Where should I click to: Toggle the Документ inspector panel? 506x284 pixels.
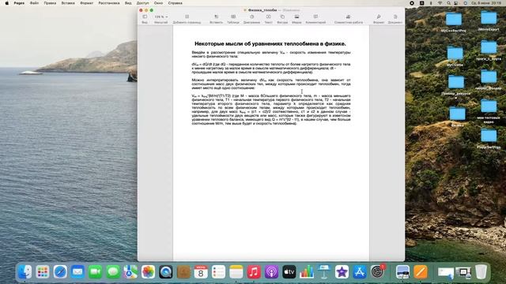tap(395, 19)
